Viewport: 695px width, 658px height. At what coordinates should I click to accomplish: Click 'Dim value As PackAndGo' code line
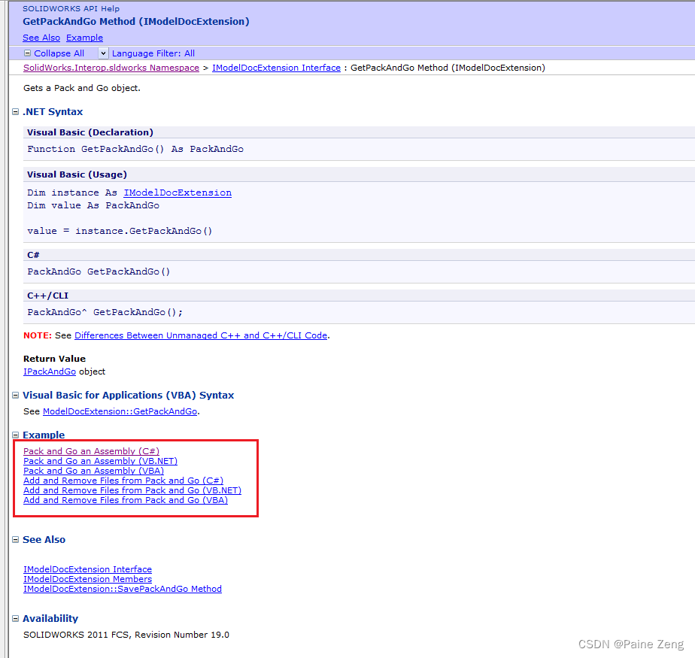(93, 205)
